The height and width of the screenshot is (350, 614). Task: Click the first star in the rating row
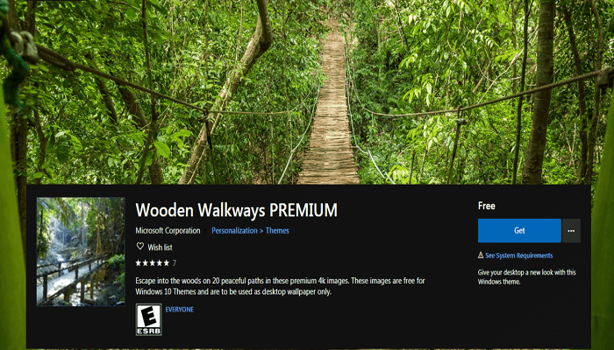click(x=139, y=262)
